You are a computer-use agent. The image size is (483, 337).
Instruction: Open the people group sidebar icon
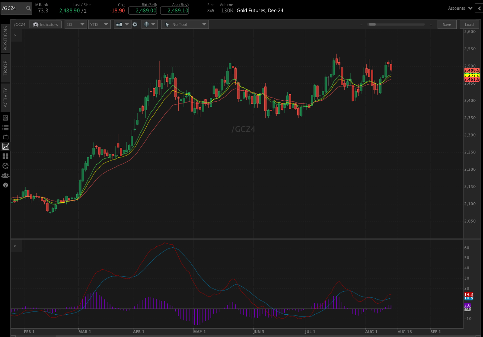pyautogui.click(x=5, y=175)
